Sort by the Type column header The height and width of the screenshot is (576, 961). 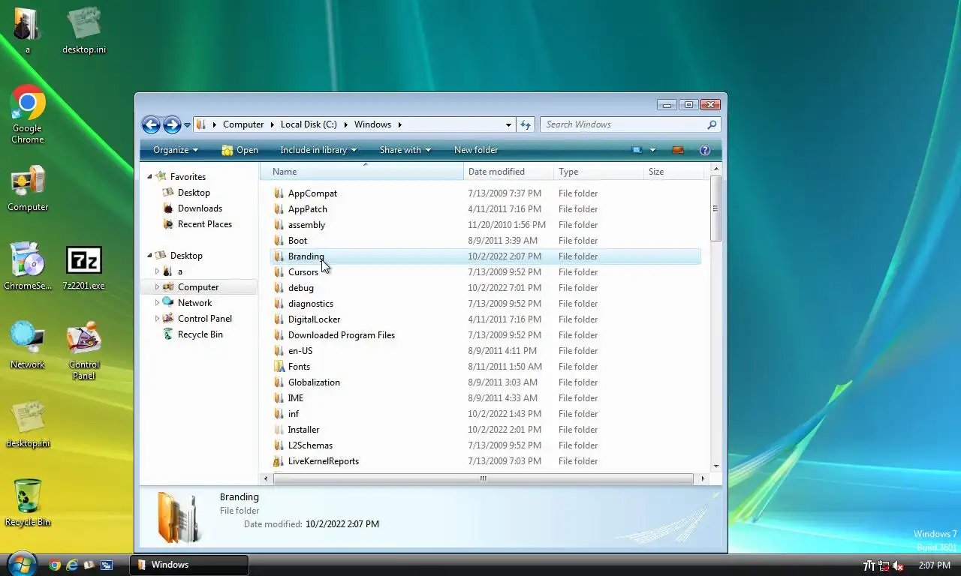coord(599,172)
